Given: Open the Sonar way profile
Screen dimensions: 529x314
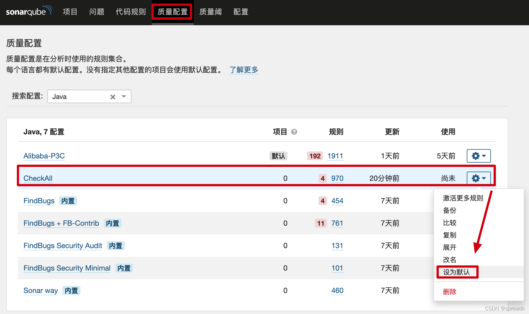Looking at the screenshot, I should (41, 290).
